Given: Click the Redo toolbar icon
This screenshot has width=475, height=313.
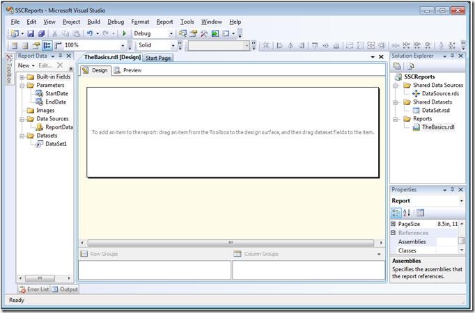Looking at the screenshot, I should [x=106, y=33].
